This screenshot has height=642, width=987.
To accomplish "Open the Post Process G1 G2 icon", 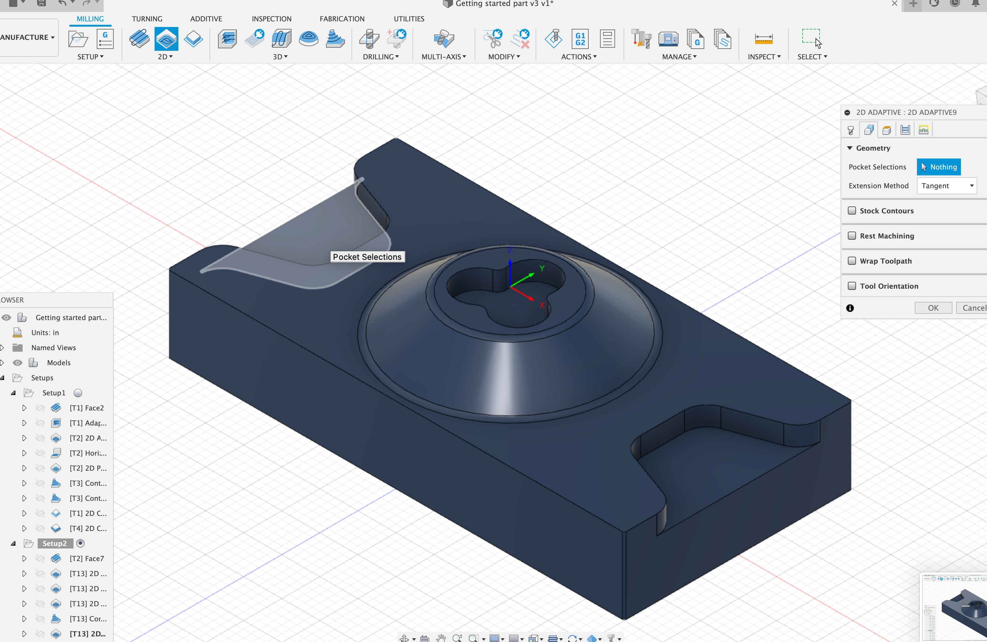I will 580,39.
